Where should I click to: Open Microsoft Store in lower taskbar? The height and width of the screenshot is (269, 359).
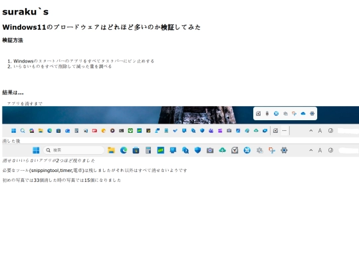(136, 150)
